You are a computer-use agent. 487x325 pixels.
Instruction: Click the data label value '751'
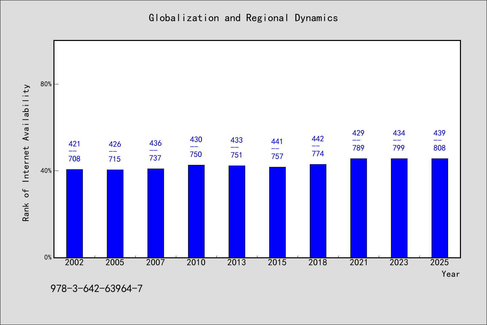click(x=237, y=155)
